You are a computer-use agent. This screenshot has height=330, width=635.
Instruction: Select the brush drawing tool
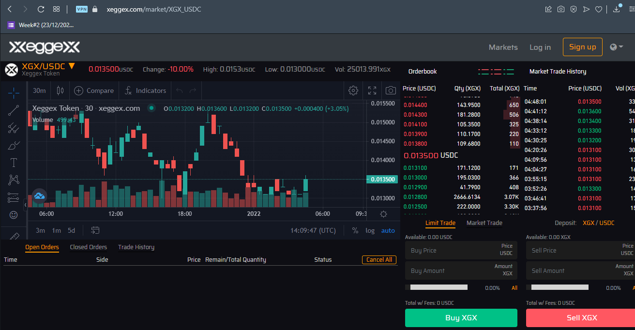(14, 145)
